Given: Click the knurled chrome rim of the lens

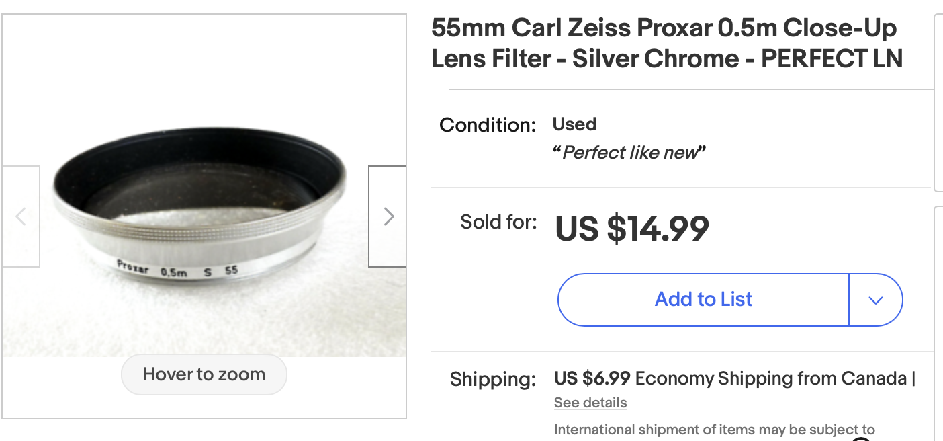Looking at the screenshot, I should click(201, 231).
